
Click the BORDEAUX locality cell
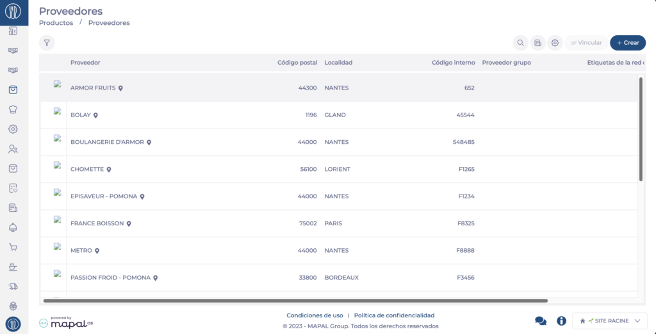pos(341,278)
